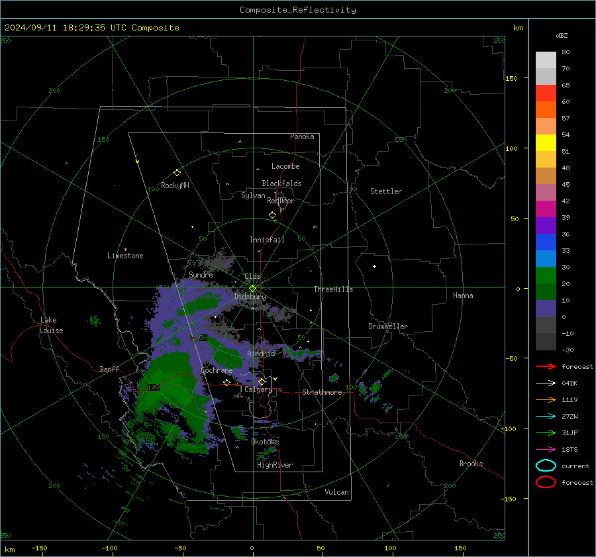This screenshot has width=596, height=557.
Task: Click the asterisk marker above Limestone
Action: (126, 250)
